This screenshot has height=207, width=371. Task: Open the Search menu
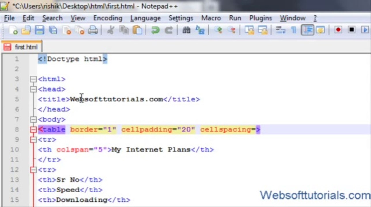[x=52, y=18]
